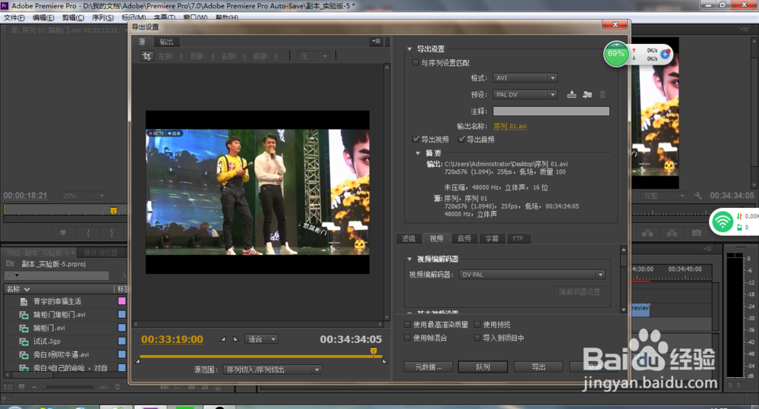The height and width of the screenshot is (409, 759).
Task: Sort project items by 名称 column header
Action: point(18,289)
